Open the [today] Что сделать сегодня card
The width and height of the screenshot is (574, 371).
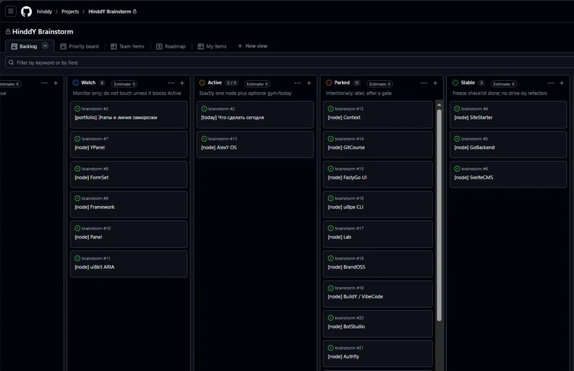(255, 115)
